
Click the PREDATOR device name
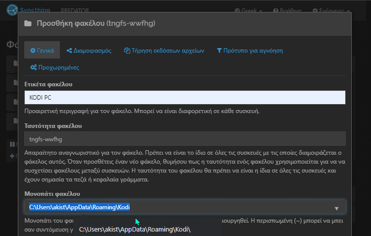pos(75,11)
